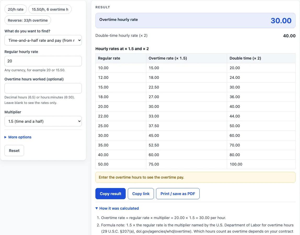Open Print / save as PDF
300x235 pixels.
178,194
